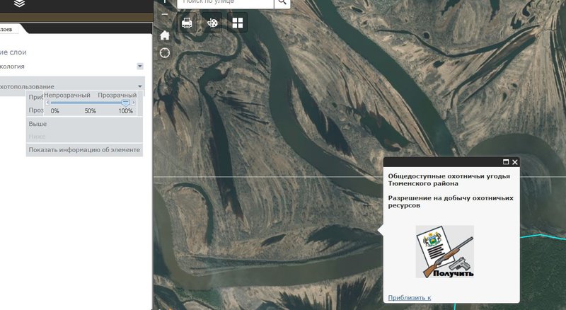Image resolution: width=566 pixels, height=310 pixels.
Task: Close the hunting grounds popup
Action: tap(515, 162)
